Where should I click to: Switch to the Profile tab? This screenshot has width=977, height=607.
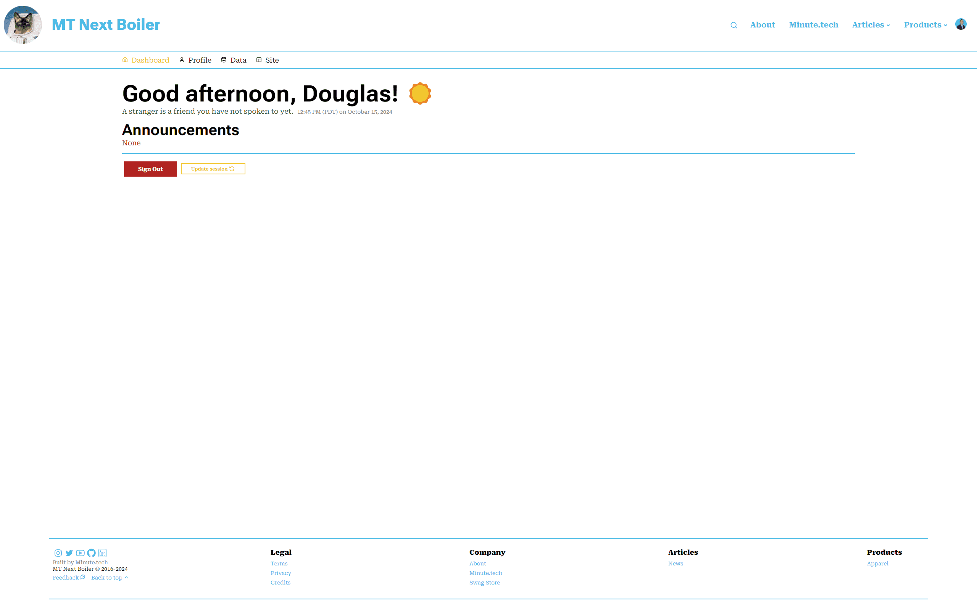195,60
